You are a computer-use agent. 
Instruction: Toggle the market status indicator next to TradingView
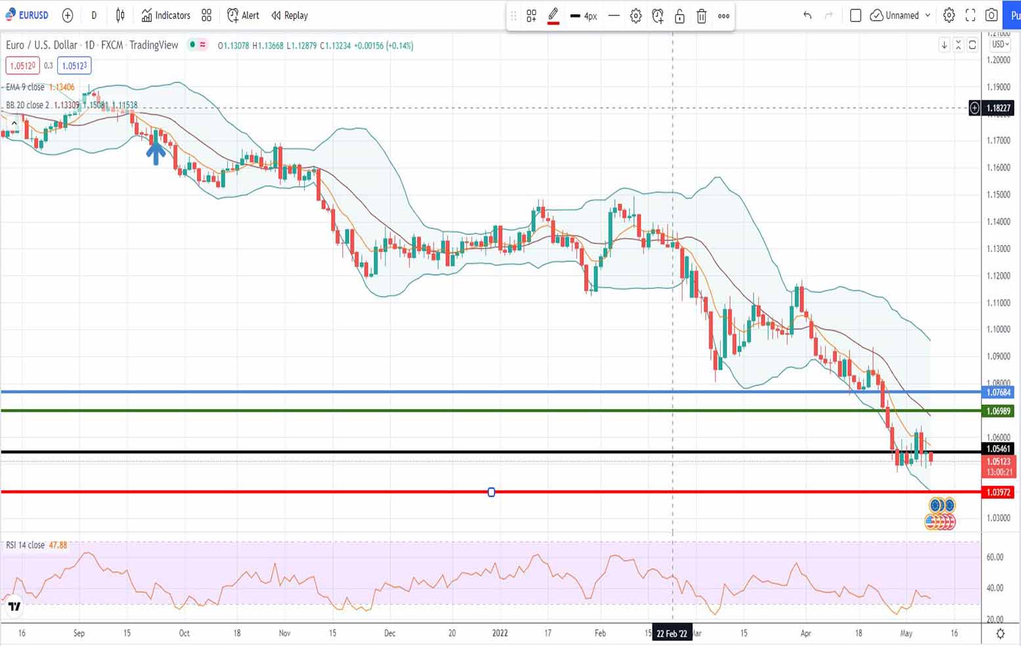pyautogui.click(x=193, y=45)
